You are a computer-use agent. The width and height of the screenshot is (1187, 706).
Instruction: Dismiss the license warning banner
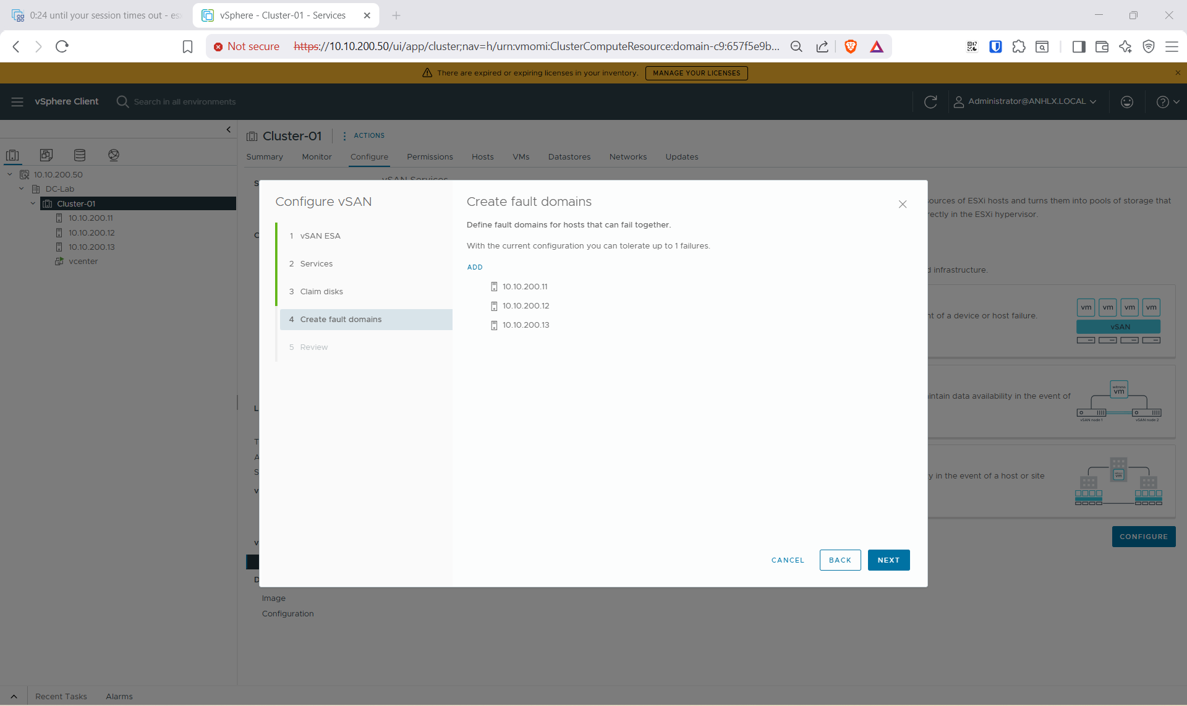[1178, 73]
